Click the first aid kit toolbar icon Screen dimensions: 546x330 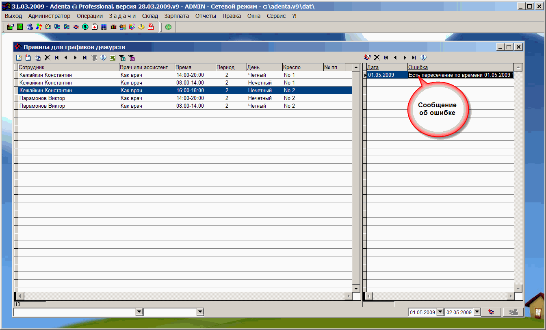pos(95,27)
